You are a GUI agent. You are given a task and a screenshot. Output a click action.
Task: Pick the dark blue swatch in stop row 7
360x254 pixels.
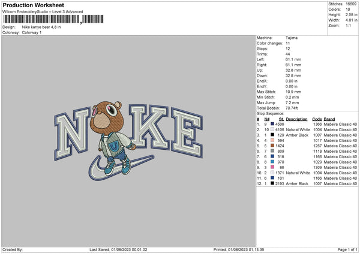[x=272, y=156]
